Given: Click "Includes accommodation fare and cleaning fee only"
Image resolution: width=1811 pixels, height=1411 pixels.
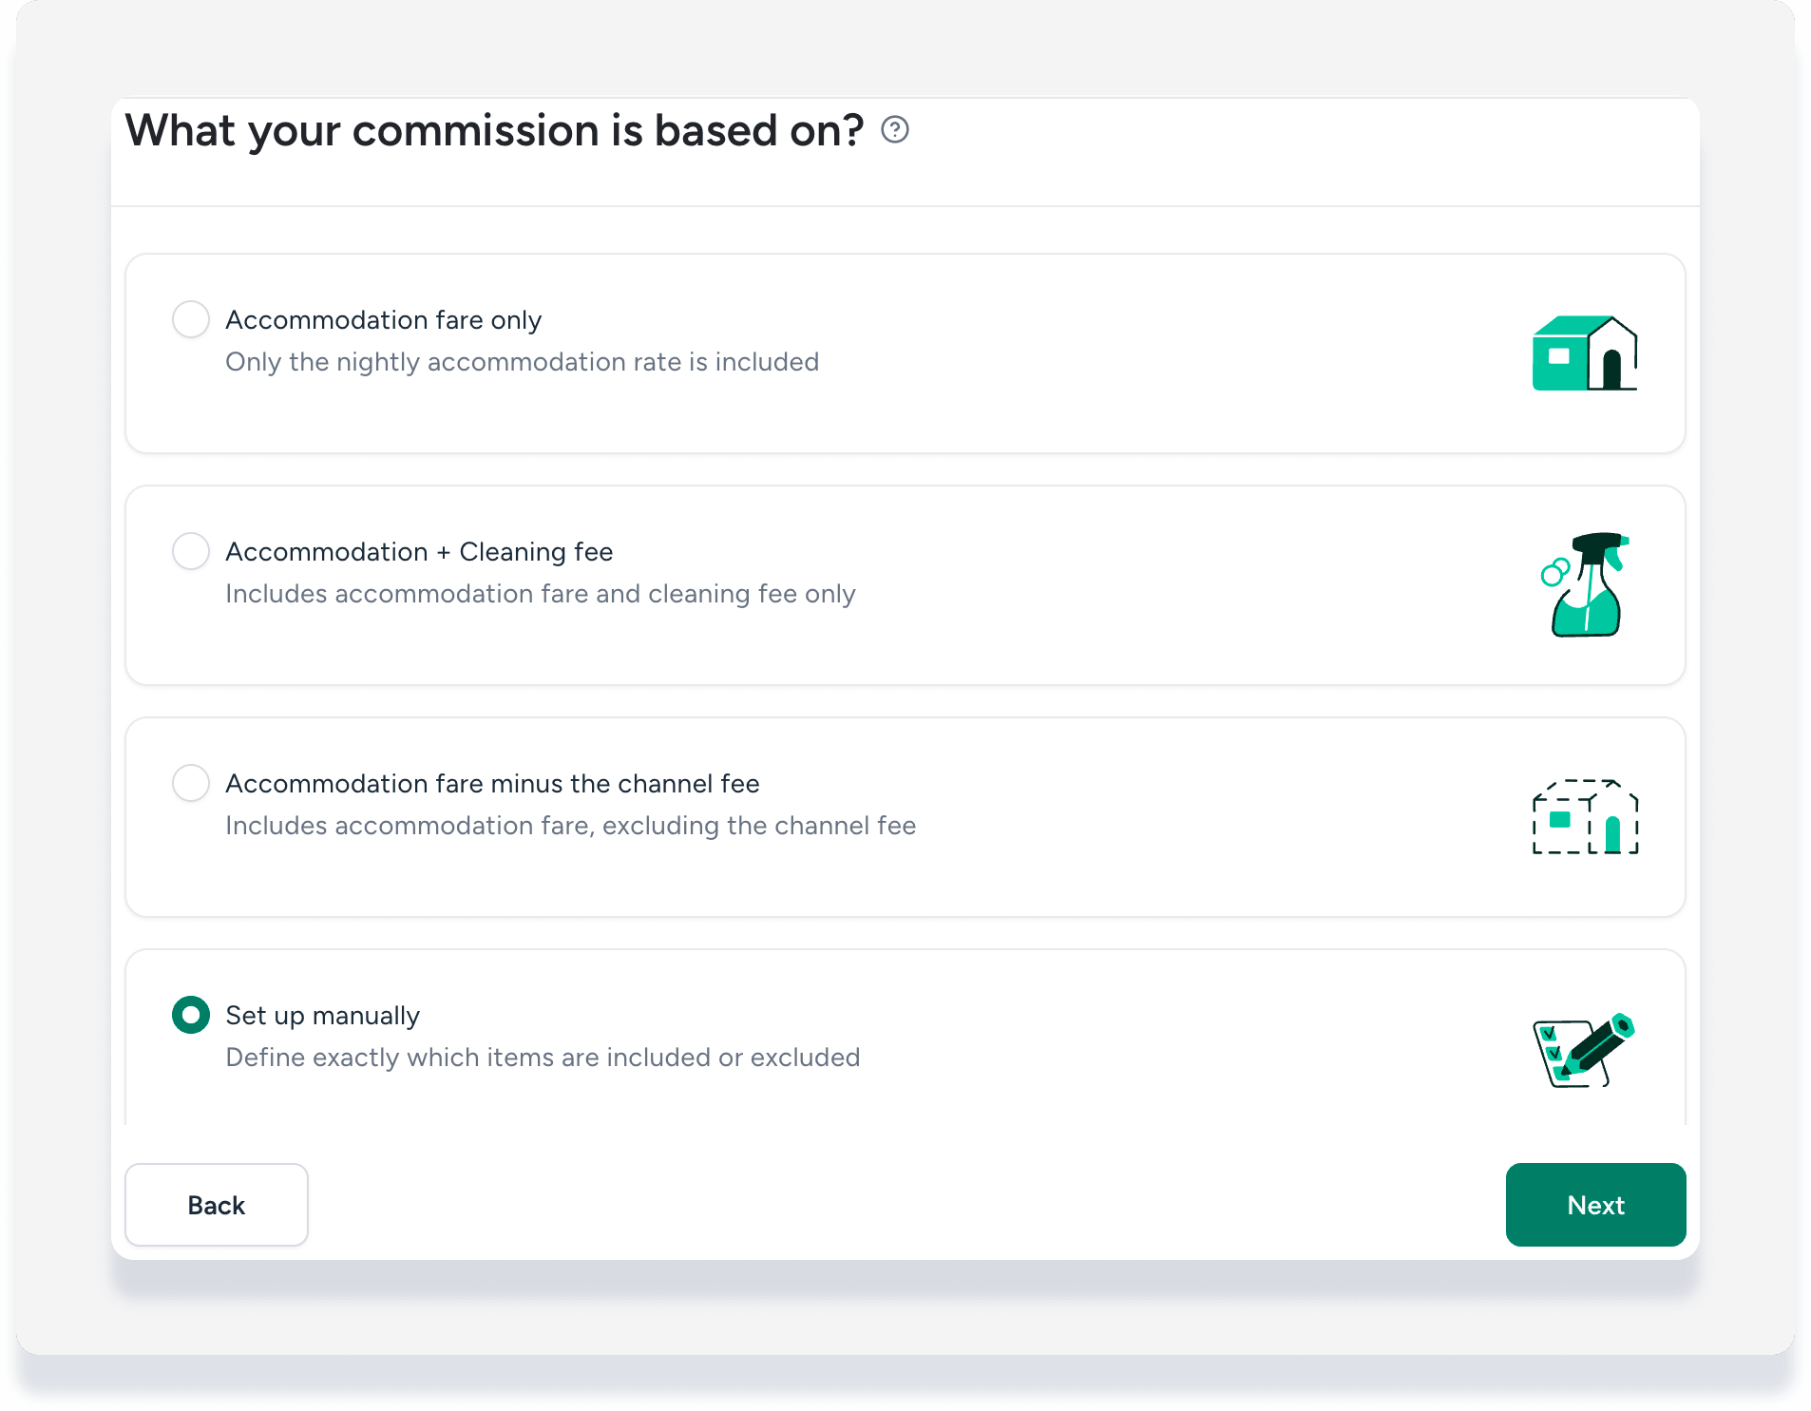Looking at the screenshot, I should pyautogui.click(x=541, y=594).
